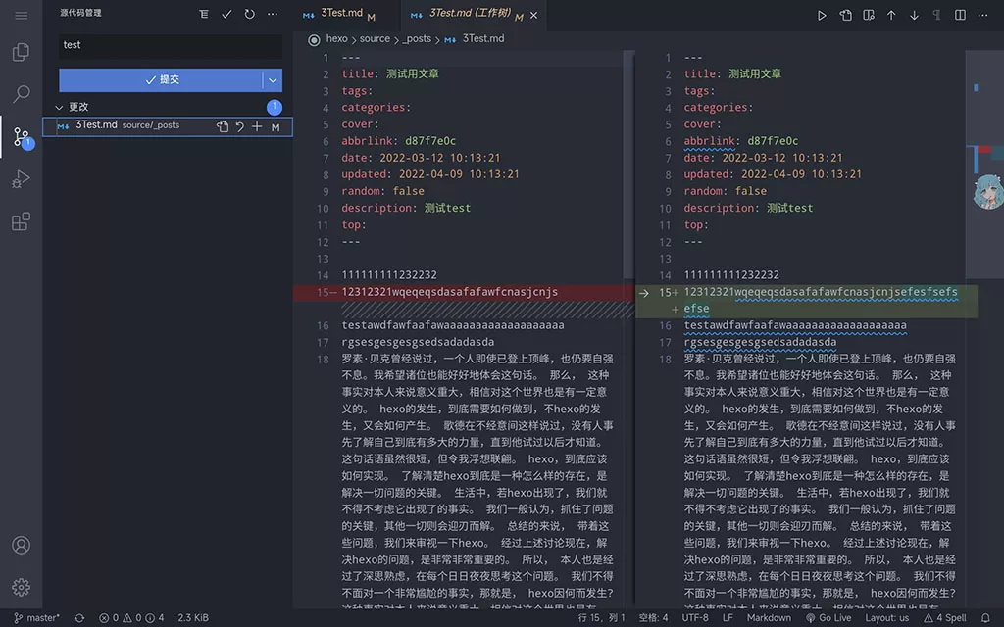Screen dimensions: 1004x627
Task: Click added text efse in right pane
Action: (x=696, y=309)
